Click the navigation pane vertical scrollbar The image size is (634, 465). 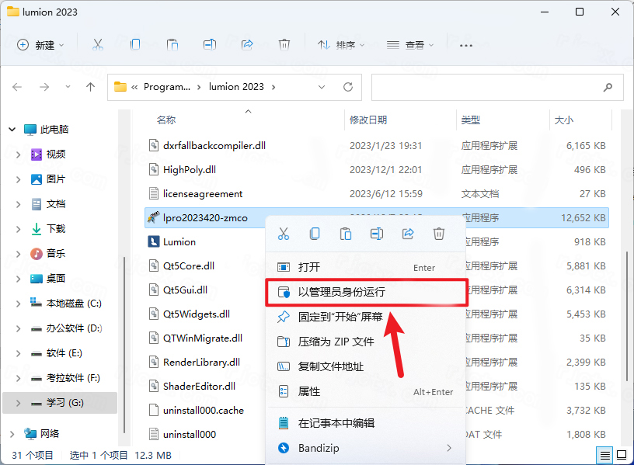[124, 344]
